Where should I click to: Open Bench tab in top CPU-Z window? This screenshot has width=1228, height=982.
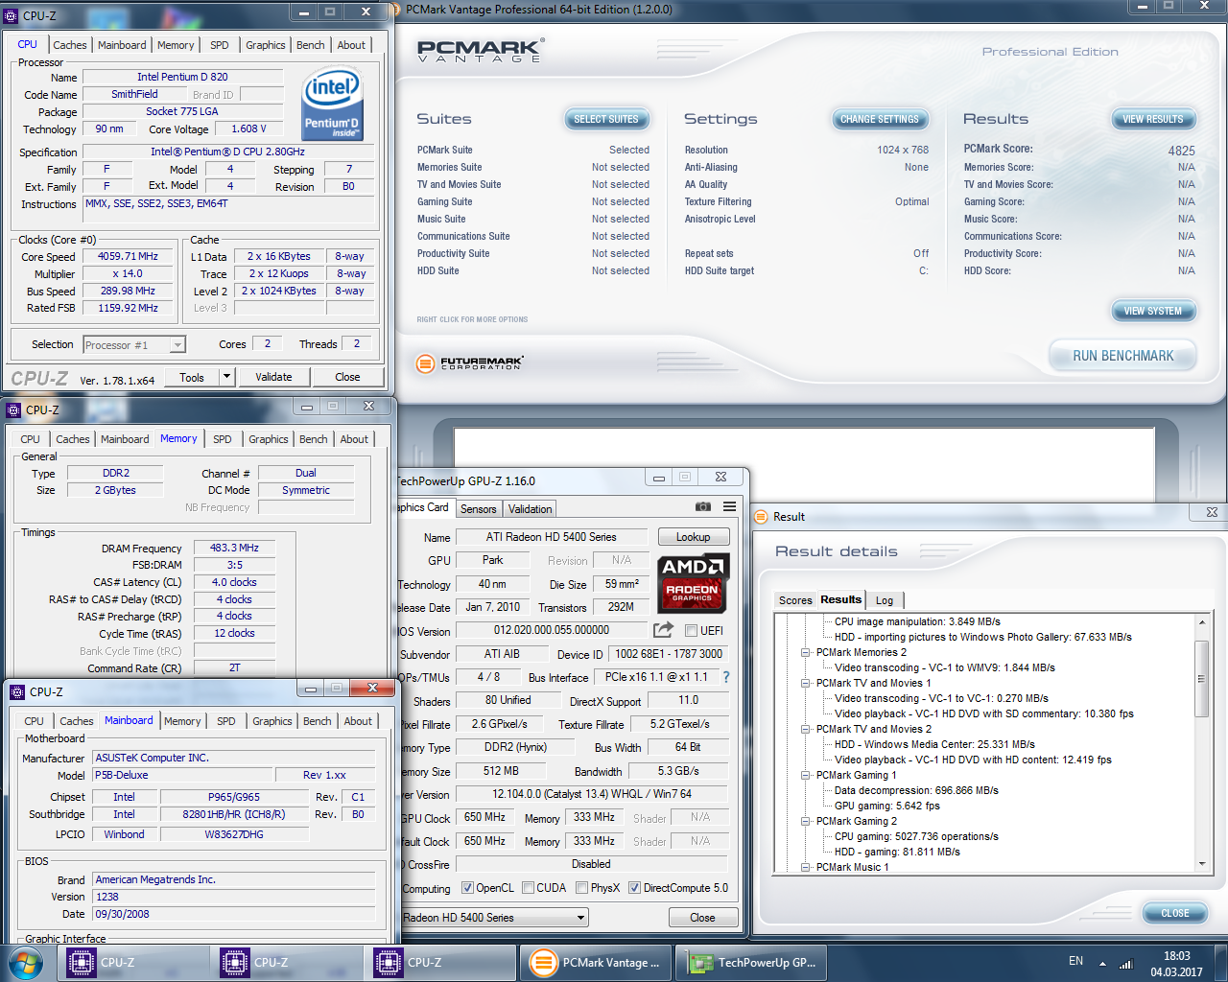[310, 45]
